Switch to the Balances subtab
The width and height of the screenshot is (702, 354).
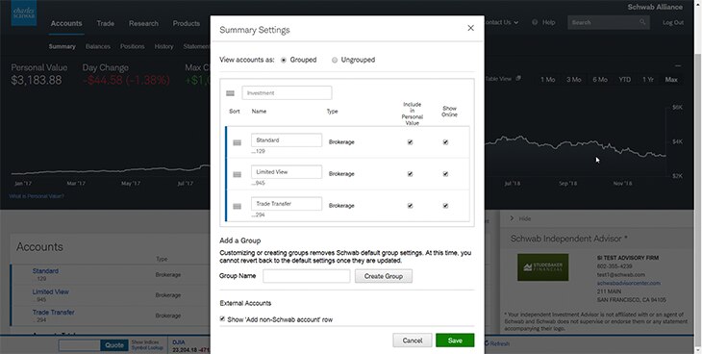97,46
